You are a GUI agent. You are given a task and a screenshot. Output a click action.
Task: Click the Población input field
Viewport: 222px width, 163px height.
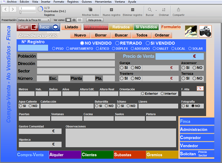(x=76, y=56)
